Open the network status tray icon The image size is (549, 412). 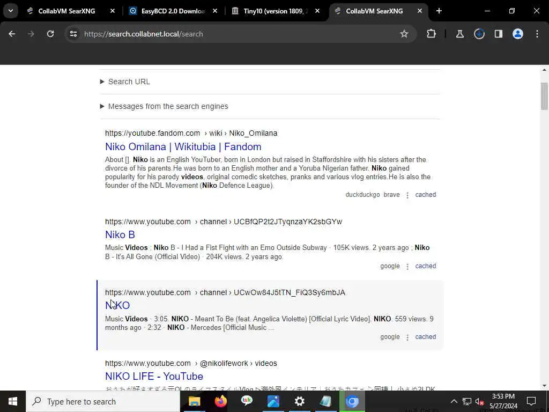467,401
